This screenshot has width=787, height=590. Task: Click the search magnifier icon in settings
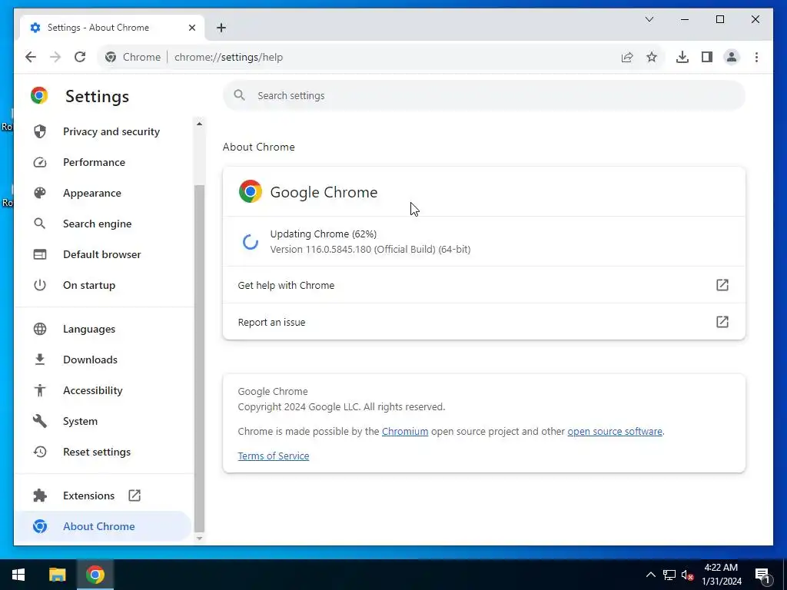240,95
